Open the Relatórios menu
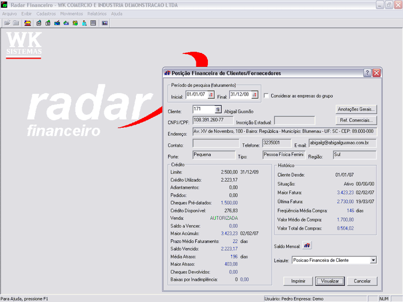 tap(97, 13)
